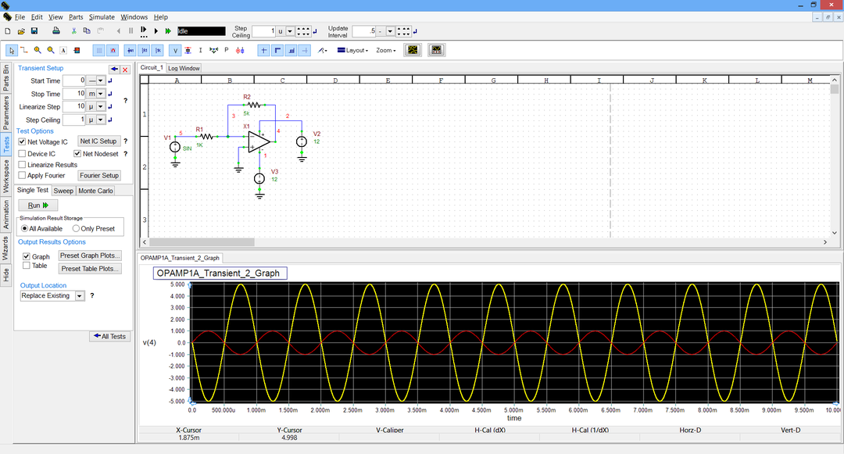Select the text label tool
The height and width of the screenshot is (454, 844).
click(63, 50)
